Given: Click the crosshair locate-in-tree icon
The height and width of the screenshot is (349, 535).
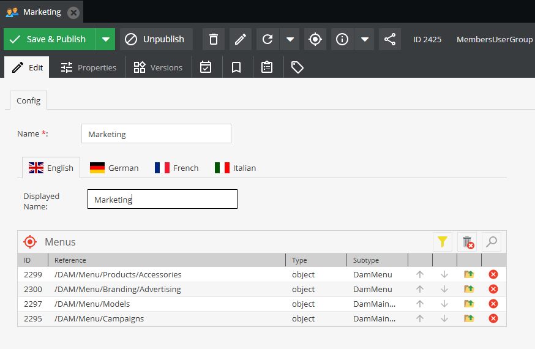Looking at the screenshot, I should (315, 39).
